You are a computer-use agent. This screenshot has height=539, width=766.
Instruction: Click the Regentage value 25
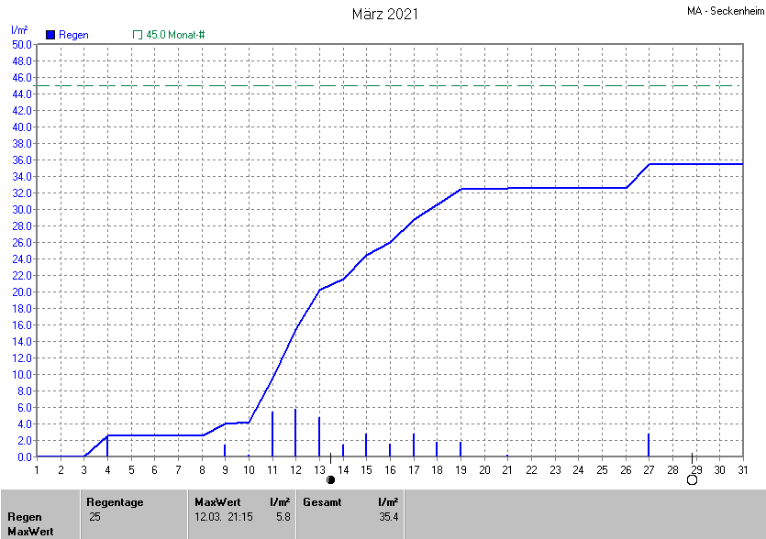click(94, 517)
